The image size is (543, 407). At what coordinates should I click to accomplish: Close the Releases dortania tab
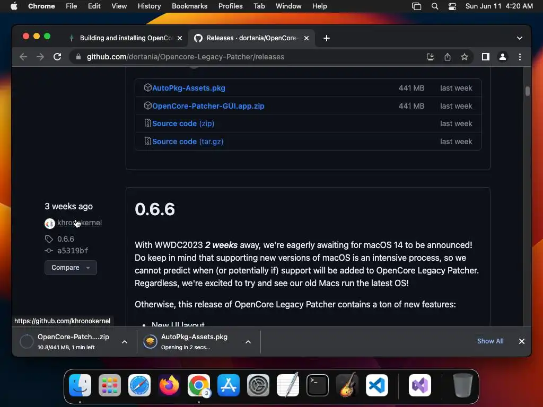tap(306, 38)
